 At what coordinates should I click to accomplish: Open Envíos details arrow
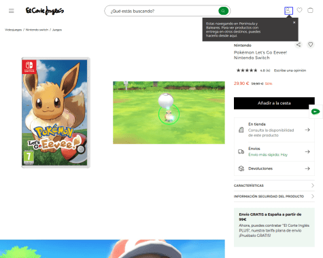tap(307, 151)
